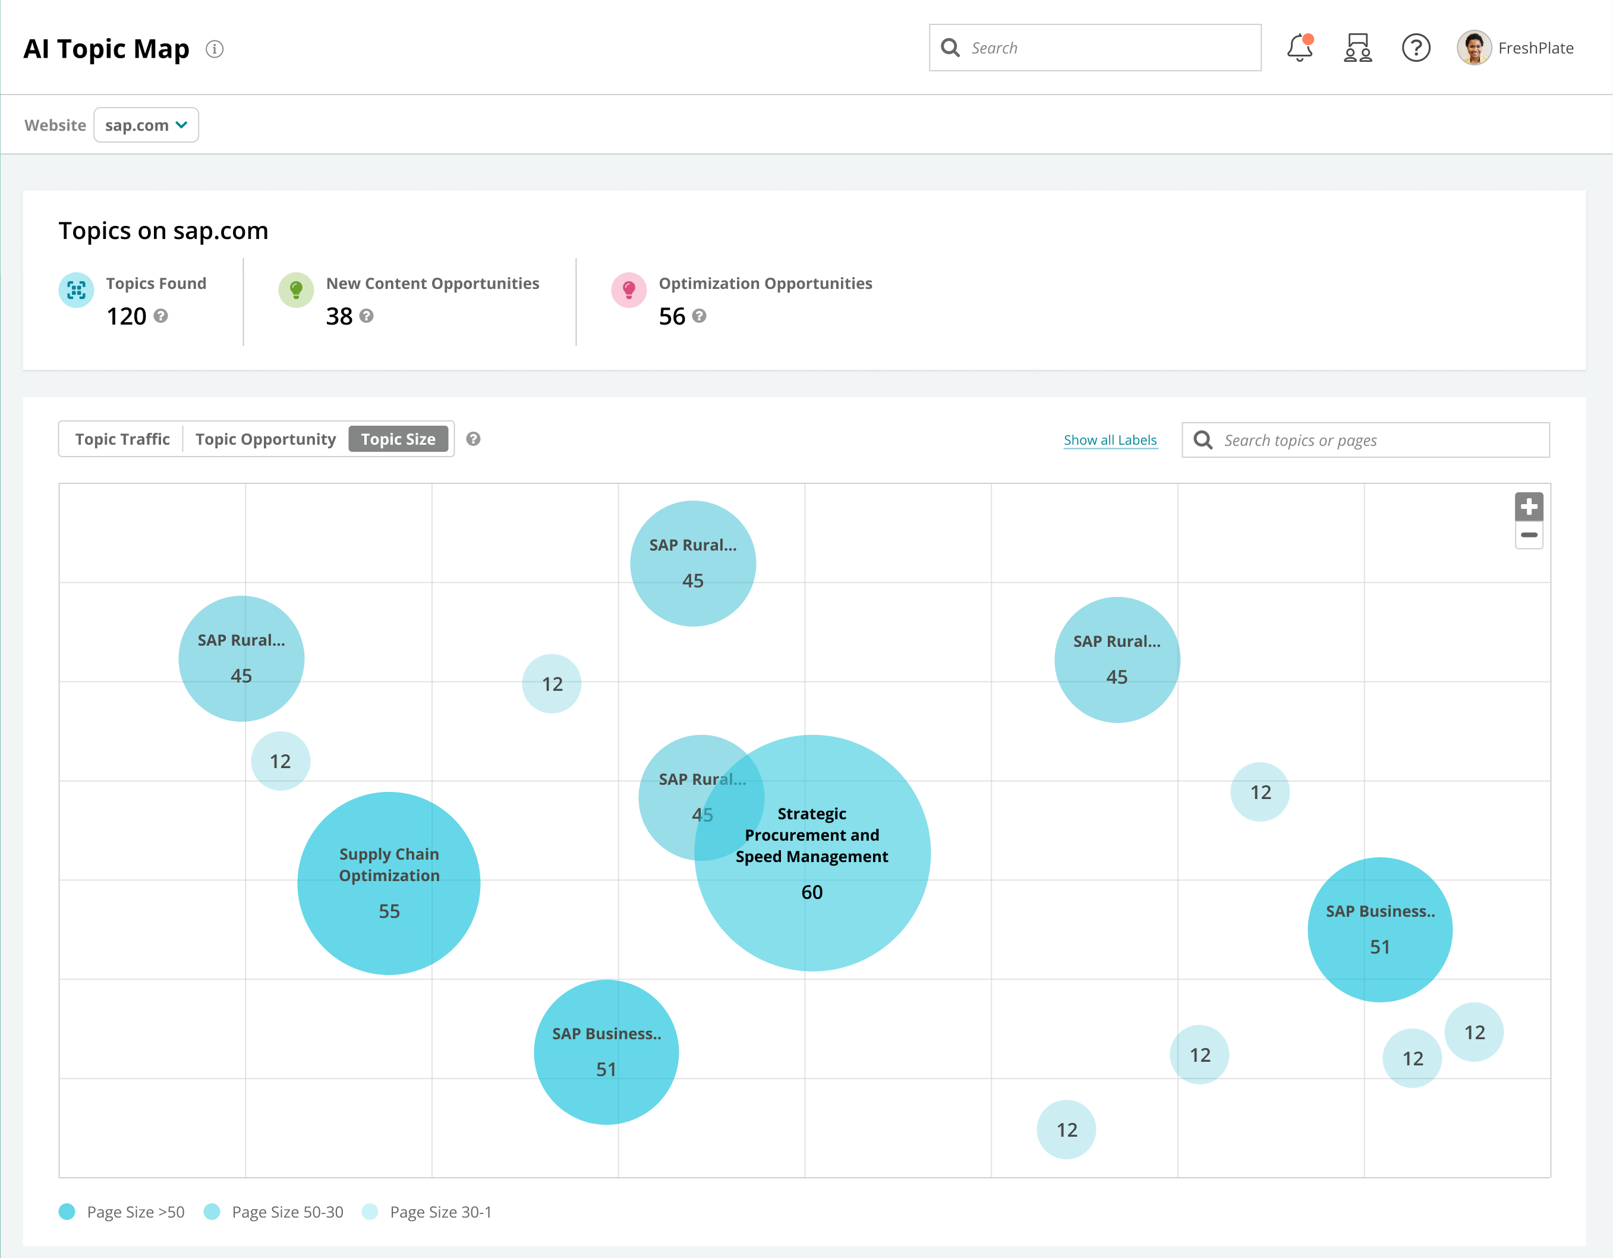
Task: Click the help icon beside Topic Size tab
Action: [474, 439]
